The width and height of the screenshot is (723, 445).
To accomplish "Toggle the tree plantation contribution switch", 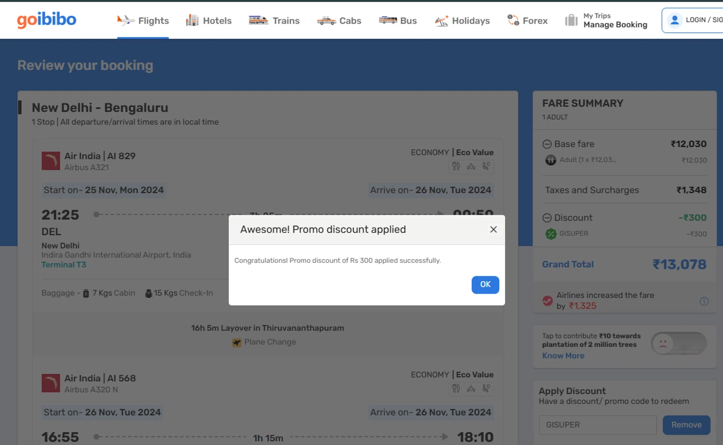I will 679,343.
